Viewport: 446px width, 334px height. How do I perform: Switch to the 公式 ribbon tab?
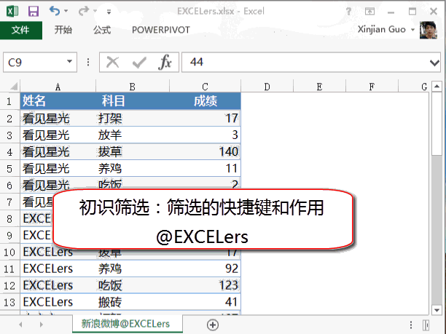click(x=102, y=30)
